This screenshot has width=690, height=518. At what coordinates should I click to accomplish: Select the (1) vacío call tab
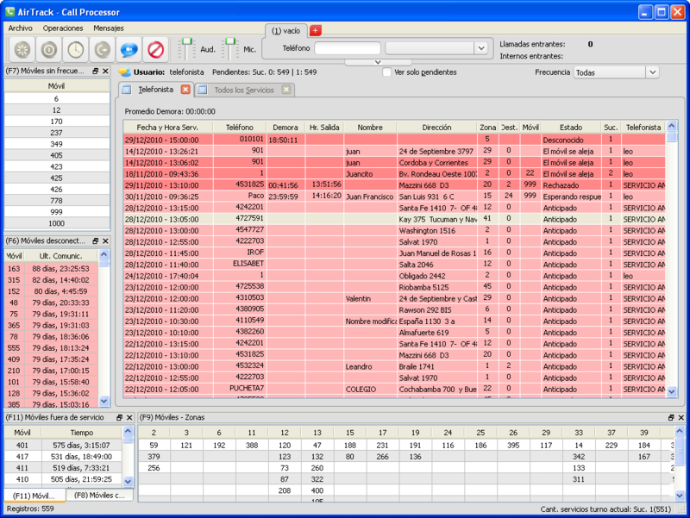[285, 31]
